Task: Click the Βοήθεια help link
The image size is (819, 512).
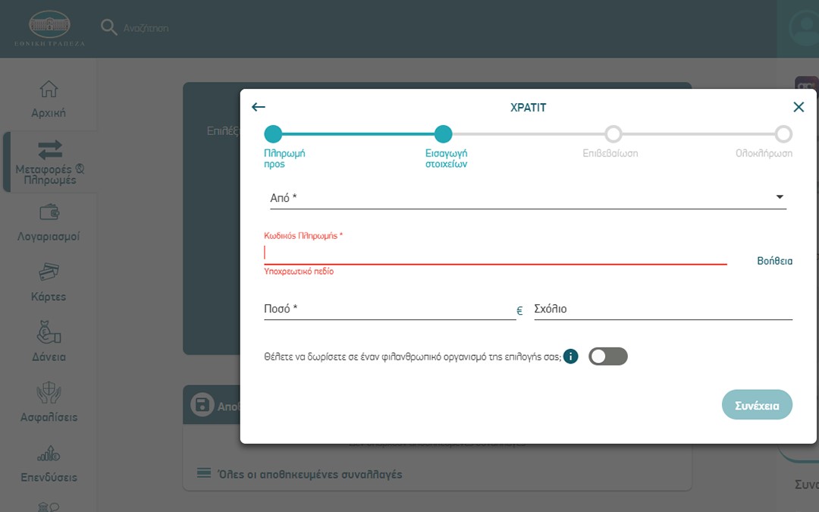Action: tap(774, 261)
